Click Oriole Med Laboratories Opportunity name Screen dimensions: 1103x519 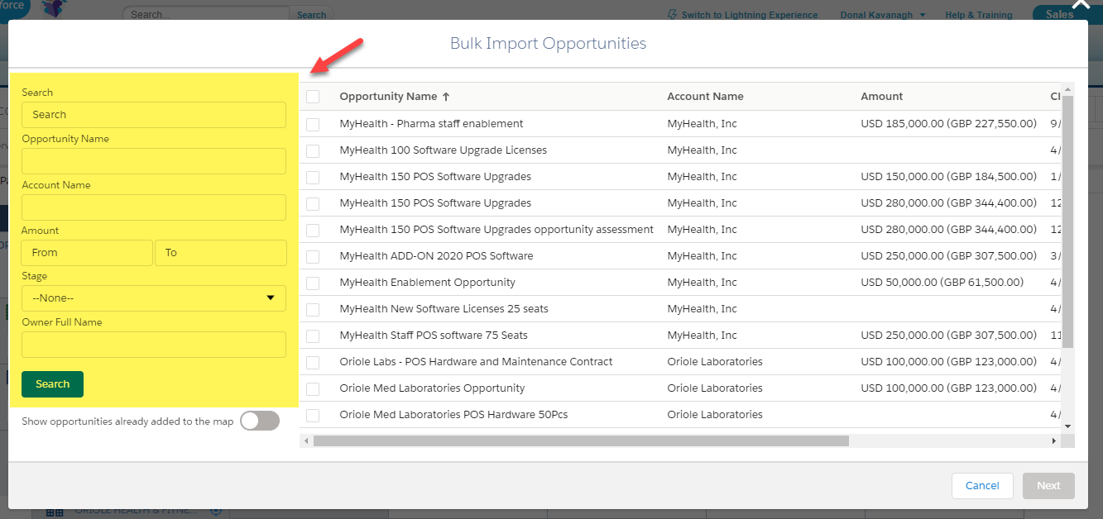tap(432, 388)
